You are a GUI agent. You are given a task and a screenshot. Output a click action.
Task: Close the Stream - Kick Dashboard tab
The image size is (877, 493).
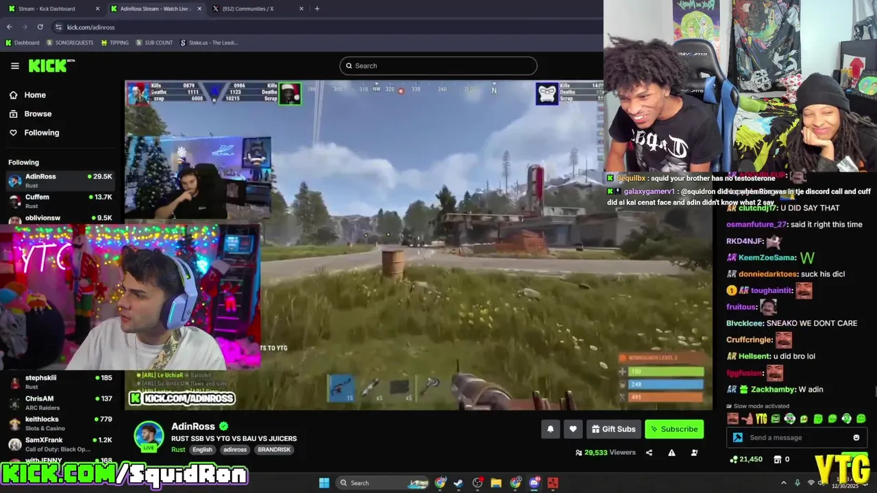coord(97,9)
